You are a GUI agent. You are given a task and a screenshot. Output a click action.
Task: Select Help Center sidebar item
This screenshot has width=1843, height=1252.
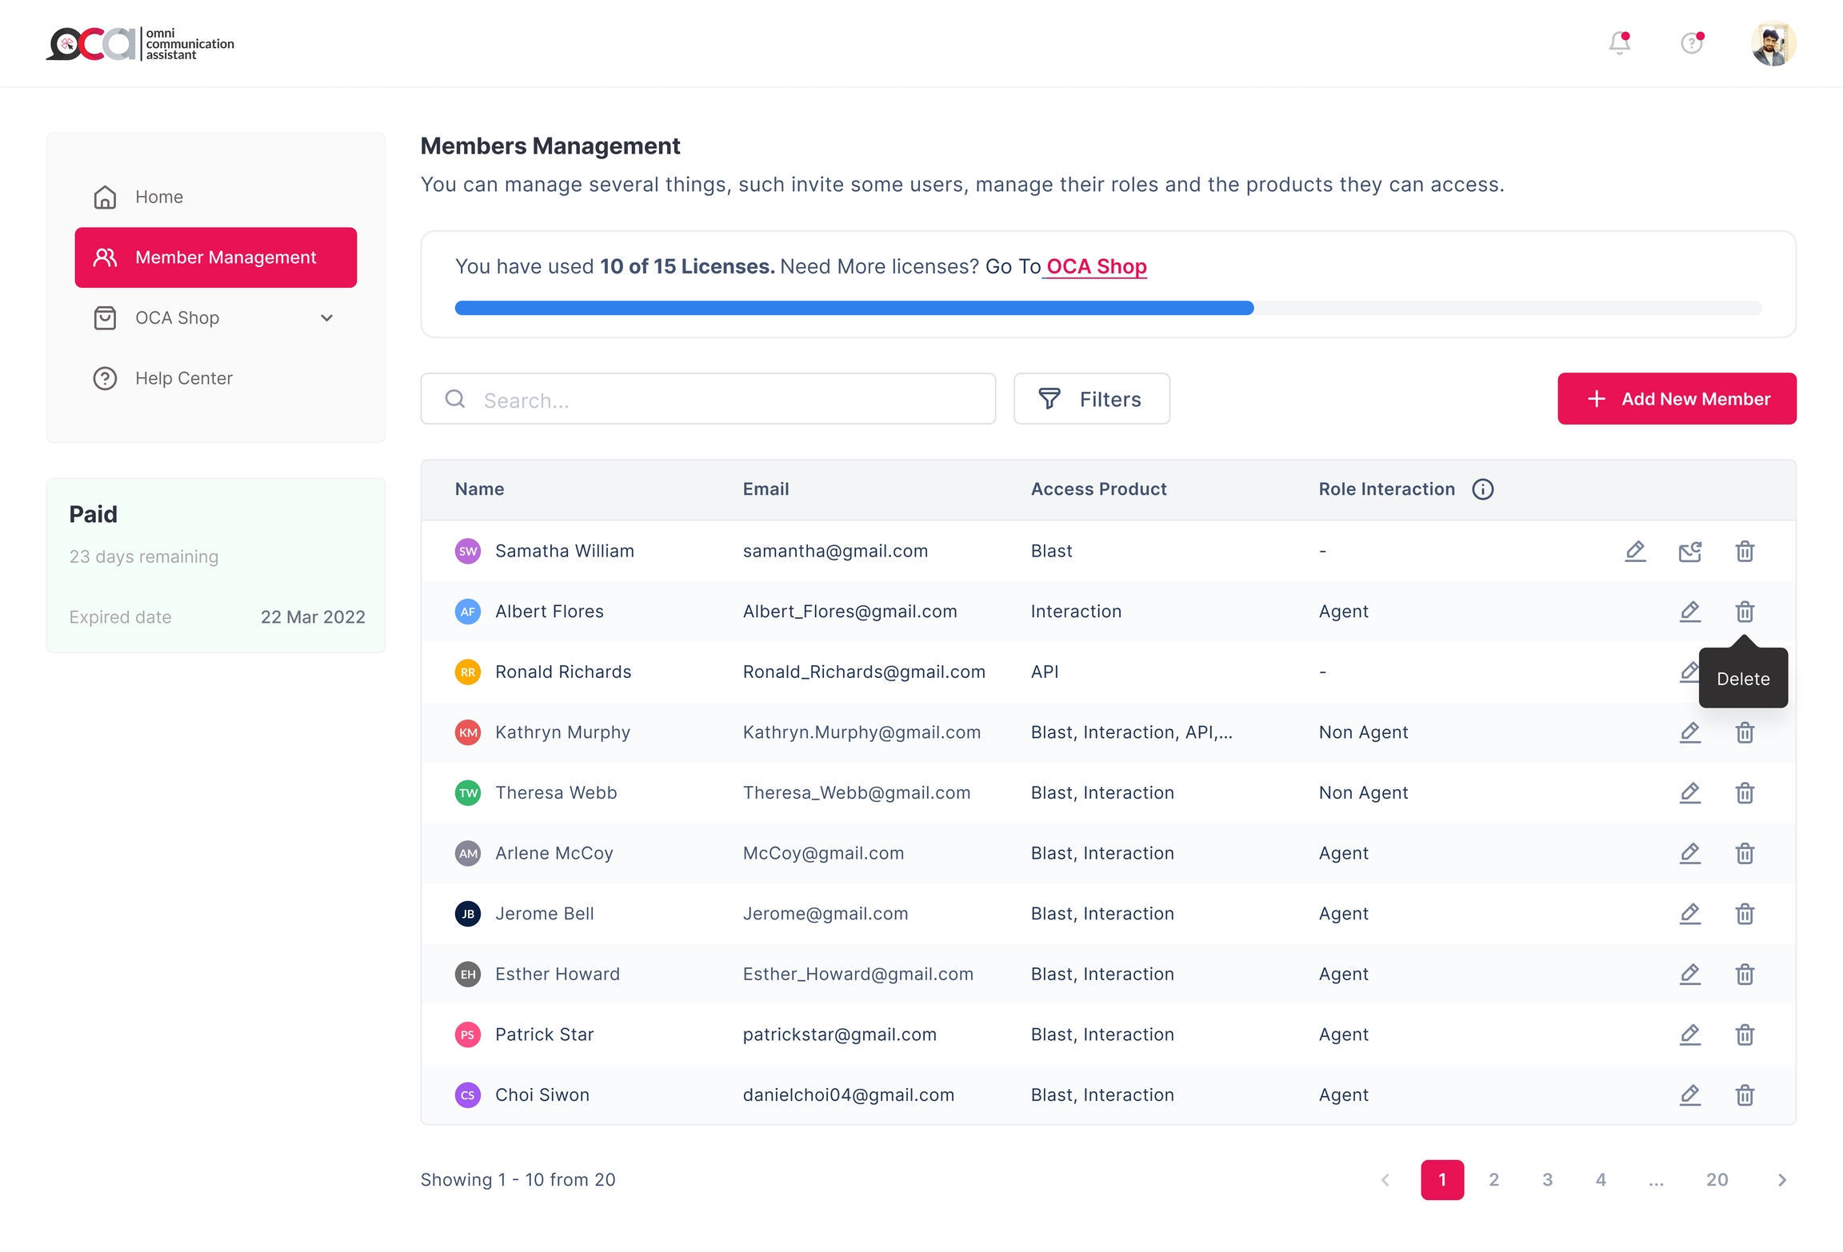(183, 378)
